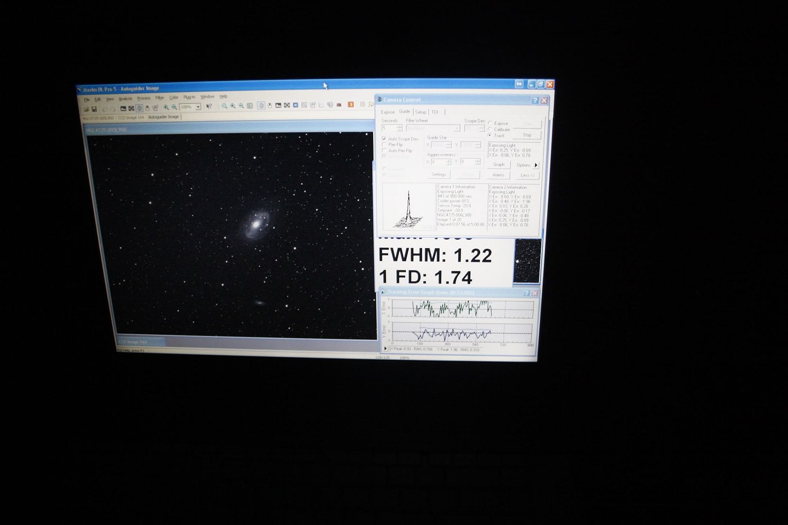Open the Color menu
Viewport: 788px width, 525px height.
coord(174,98)
